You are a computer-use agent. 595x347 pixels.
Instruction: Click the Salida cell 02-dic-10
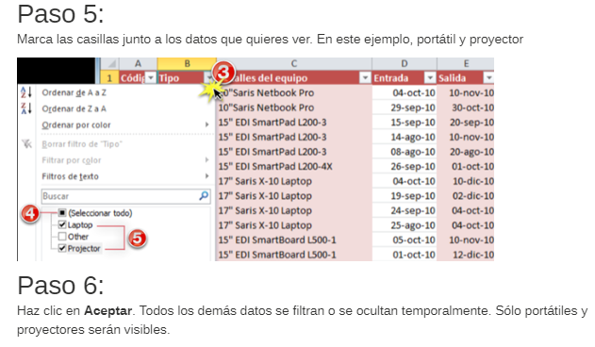(466, 196)
